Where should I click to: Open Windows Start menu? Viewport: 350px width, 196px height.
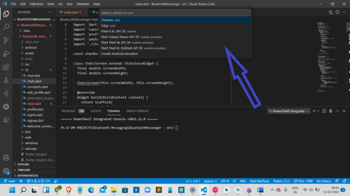pos(12,190)
